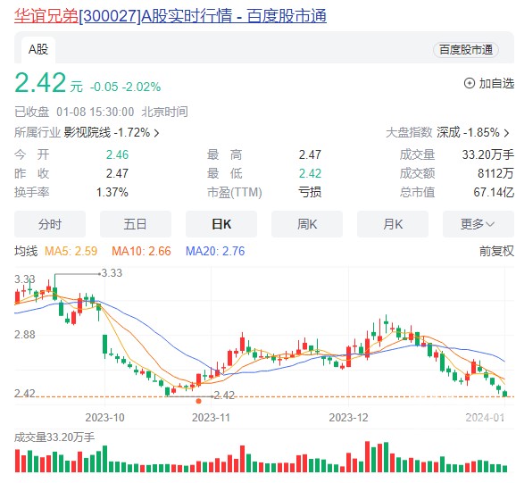Viewport: 516px width, 483px height.
Task: Select the 日K chart tab
Action: [x=221, y=224]
